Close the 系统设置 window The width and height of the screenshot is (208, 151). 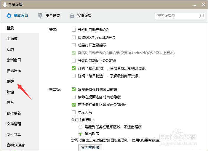(204, 5)
